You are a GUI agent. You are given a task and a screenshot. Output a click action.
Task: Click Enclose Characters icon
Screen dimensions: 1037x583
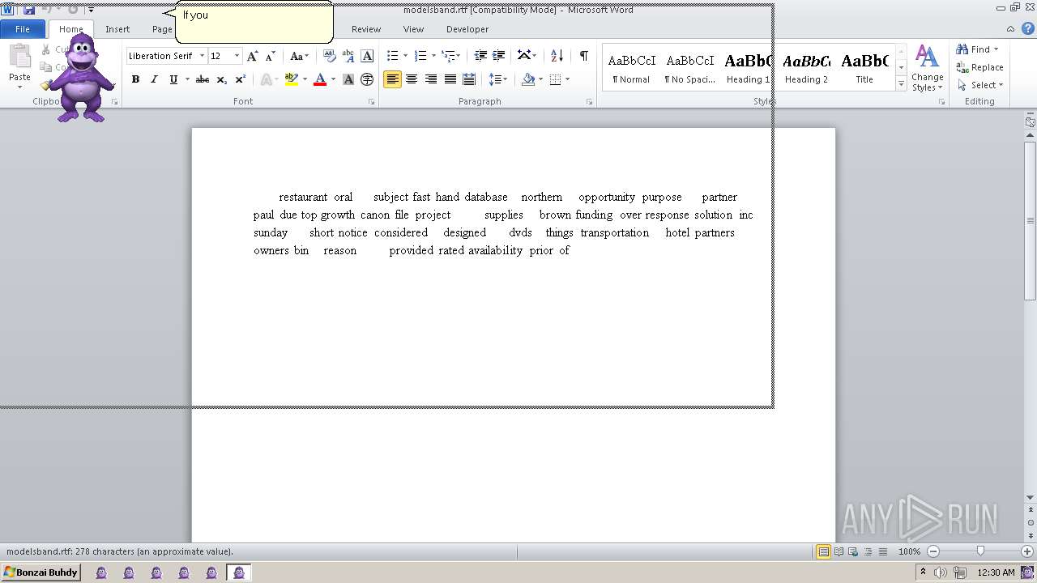[x=367, y=79]
